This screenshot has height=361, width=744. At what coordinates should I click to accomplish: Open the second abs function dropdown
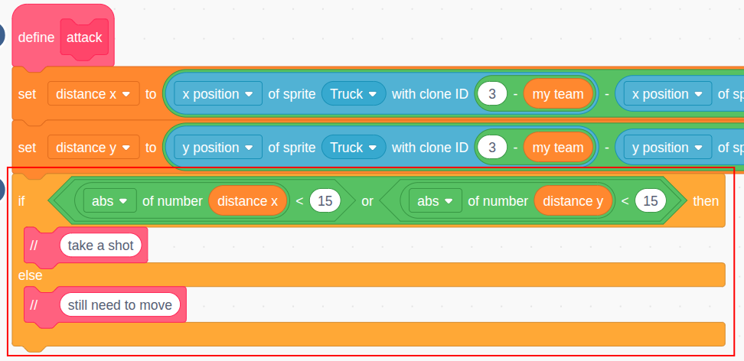click(x=435, y=201)
